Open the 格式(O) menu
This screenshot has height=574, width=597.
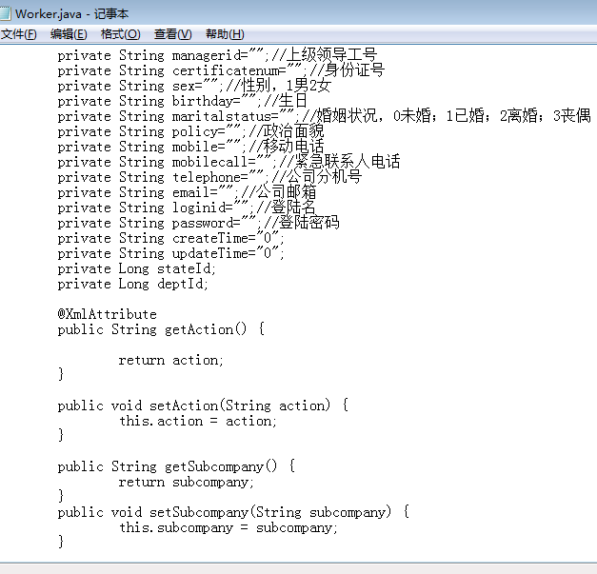click(x=120, y=34)
